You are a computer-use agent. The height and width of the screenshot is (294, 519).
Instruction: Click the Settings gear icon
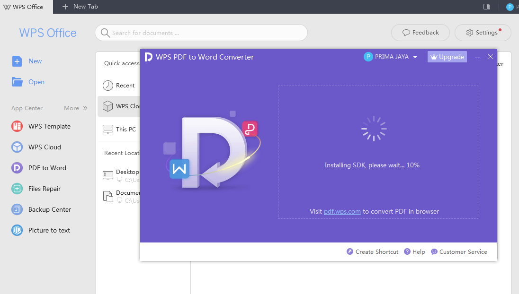[470, 33]
